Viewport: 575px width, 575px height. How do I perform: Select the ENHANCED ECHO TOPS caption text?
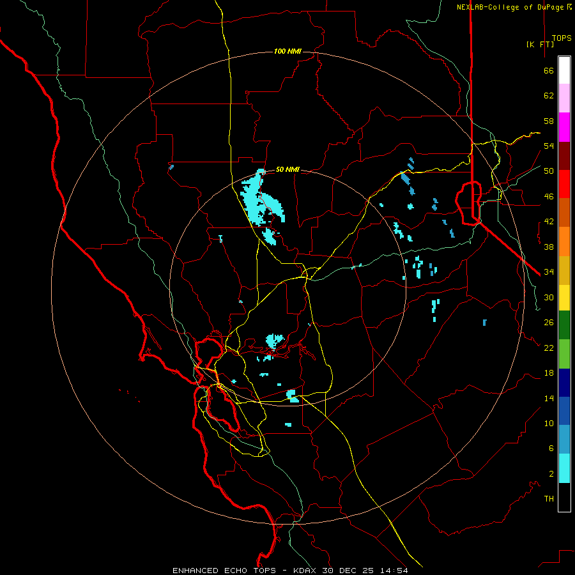[x=224, y=571]
